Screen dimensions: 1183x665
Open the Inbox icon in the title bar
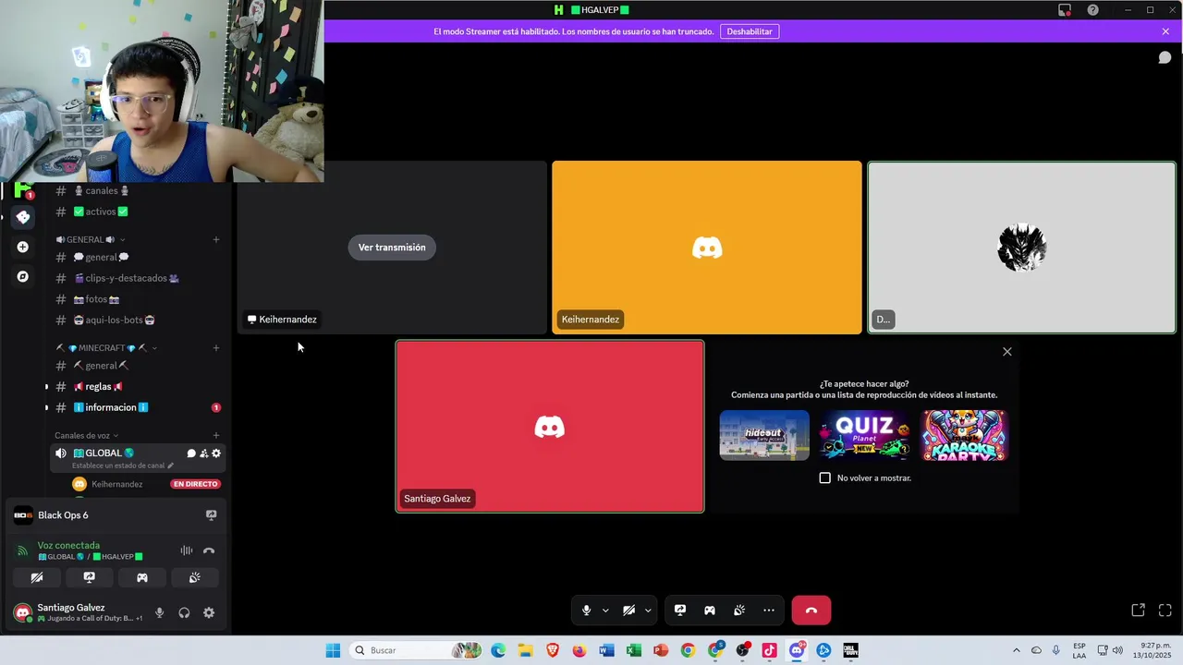point(1065,10)
